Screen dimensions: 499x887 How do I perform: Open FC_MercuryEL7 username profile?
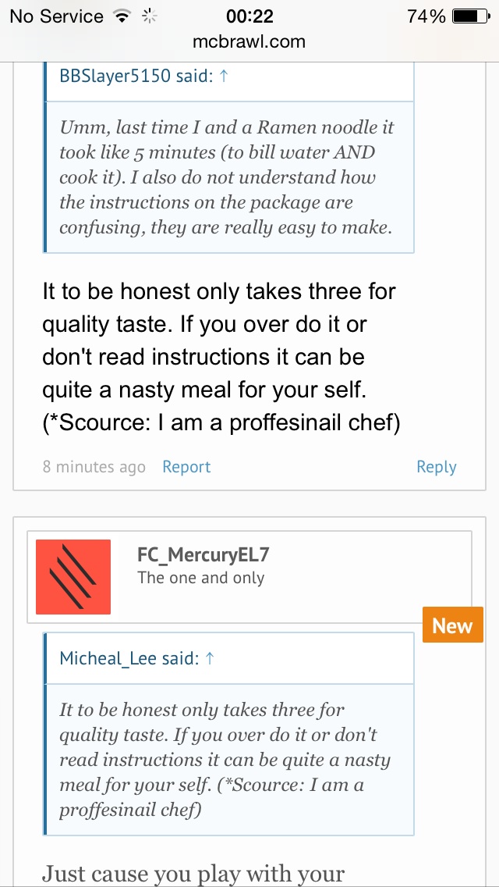click(203, 555)
